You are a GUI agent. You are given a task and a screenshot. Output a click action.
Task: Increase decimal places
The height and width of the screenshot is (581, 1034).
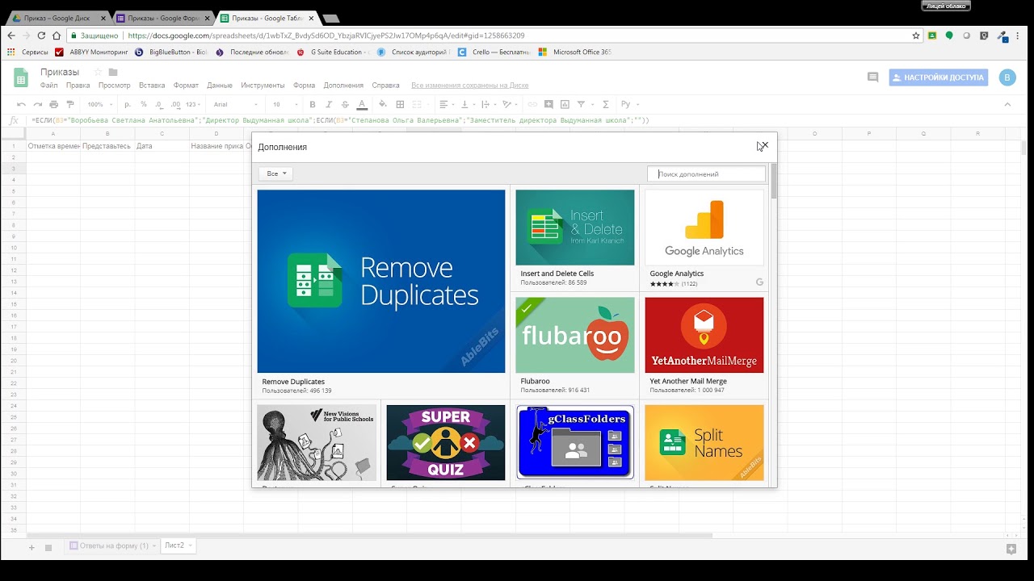click(174, 104)
